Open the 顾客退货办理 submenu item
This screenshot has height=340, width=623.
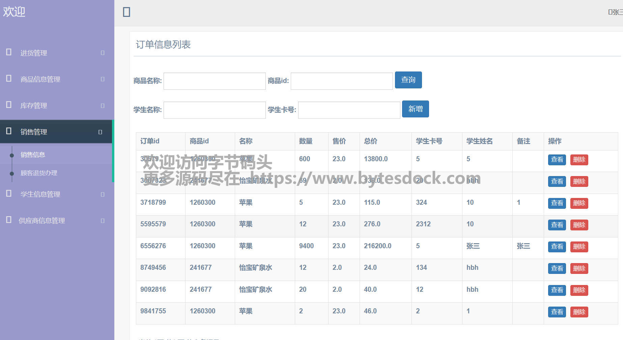pyautogui.click(x=39, y=173)
